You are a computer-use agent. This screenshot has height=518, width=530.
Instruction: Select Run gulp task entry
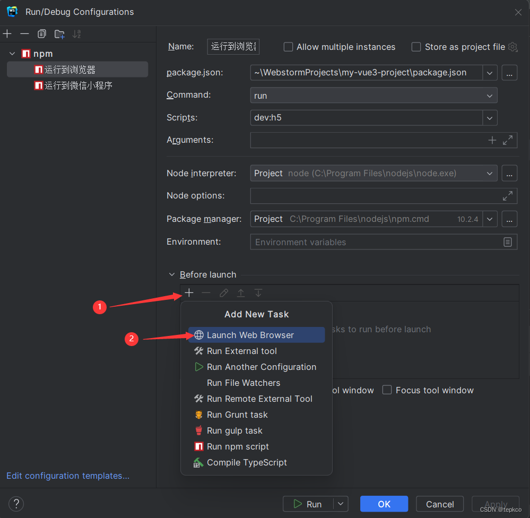[257, 430]
